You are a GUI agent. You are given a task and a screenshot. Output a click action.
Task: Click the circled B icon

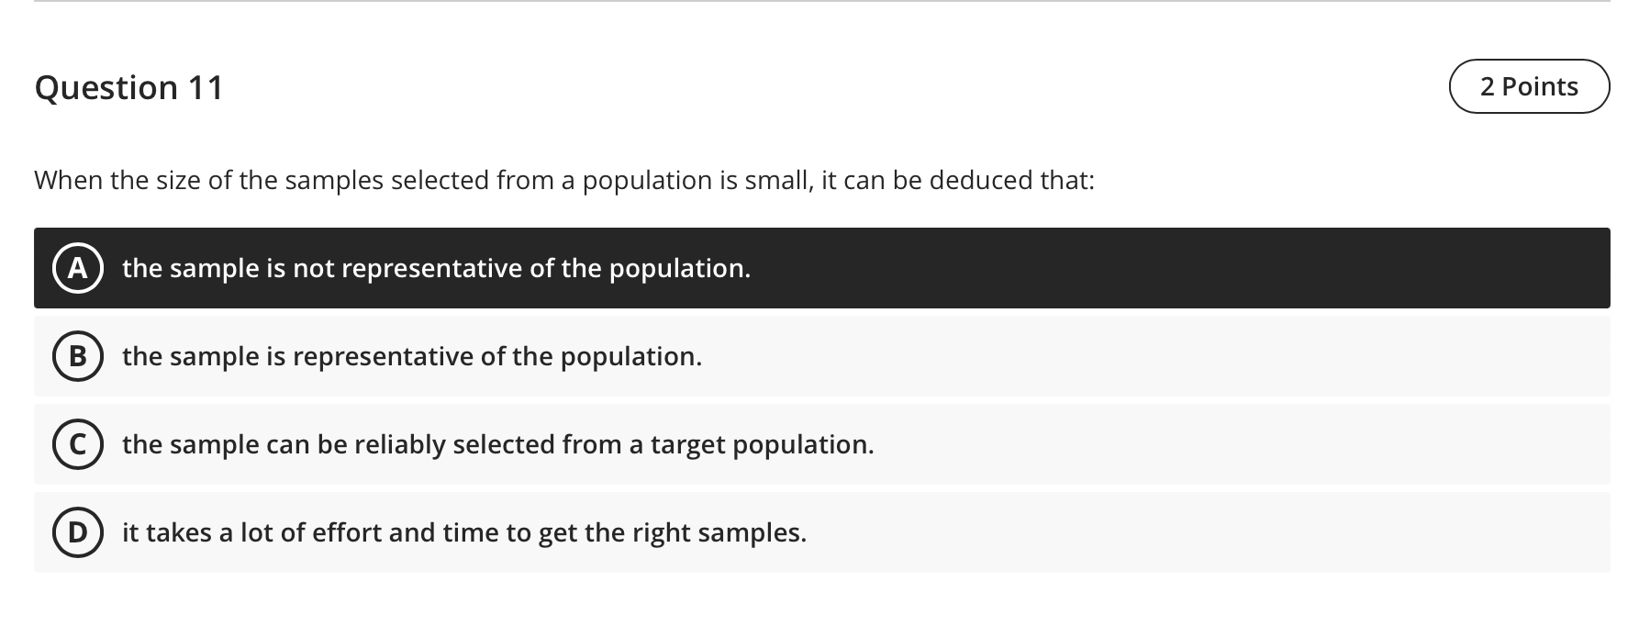(78, 356)
